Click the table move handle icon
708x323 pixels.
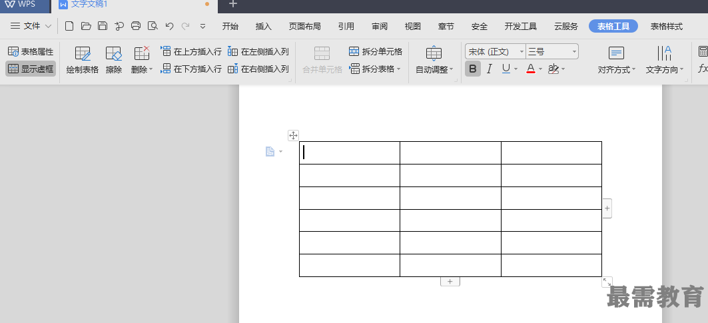293,135
